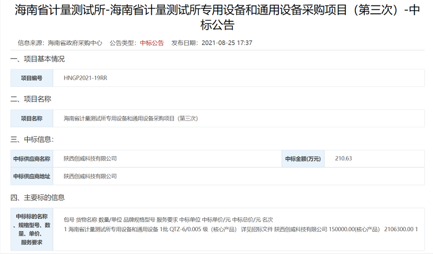Click the red 中标公告 announcement type link
The width and height of the screenshot is (433, 254).
[x=152, y=43]
